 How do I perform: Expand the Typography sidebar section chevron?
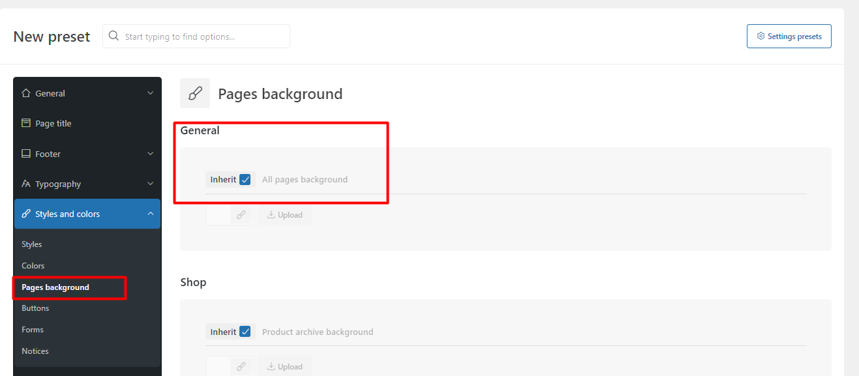(x=151, y=184)
